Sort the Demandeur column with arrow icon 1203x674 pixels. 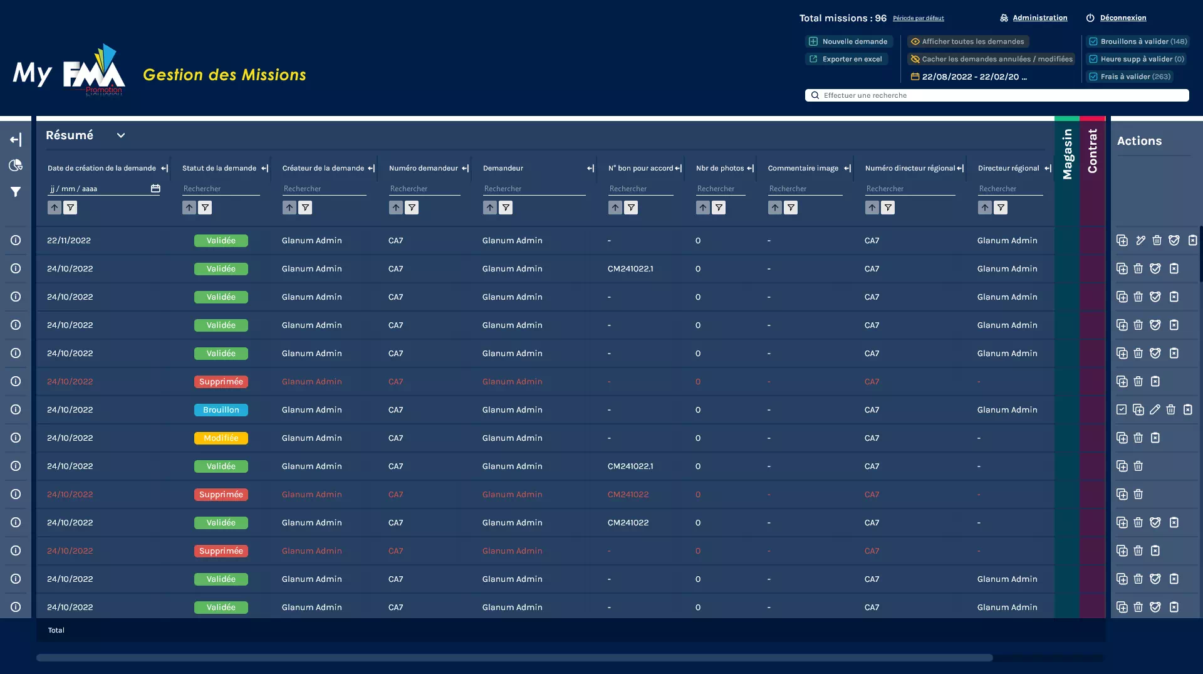pos(490,208)
